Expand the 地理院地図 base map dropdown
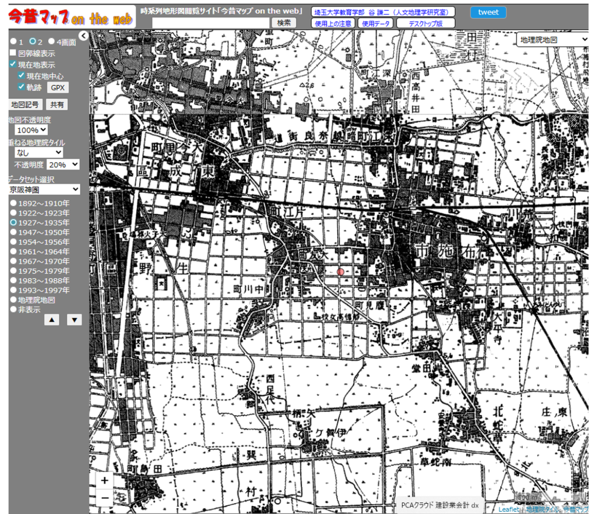This screenshot has height=514, width=589. tap(550, 40)
